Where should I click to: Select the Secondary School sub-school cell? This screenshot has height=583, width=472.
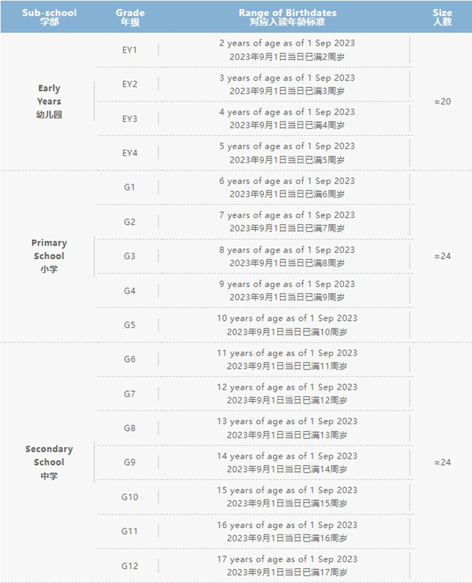49,463
